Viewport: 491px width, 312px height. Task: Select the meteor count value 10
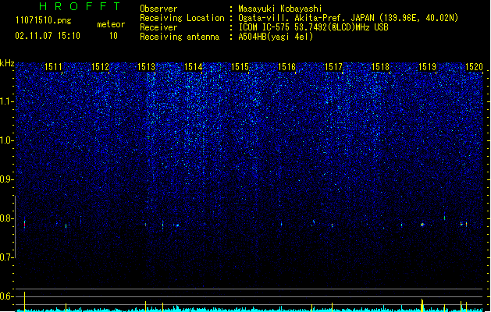pos(113,36)
